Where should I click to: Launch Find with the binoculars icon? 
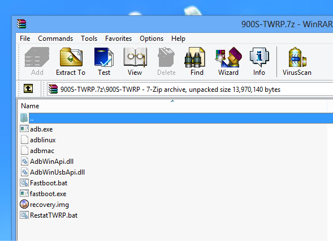[x=197, y=61]
